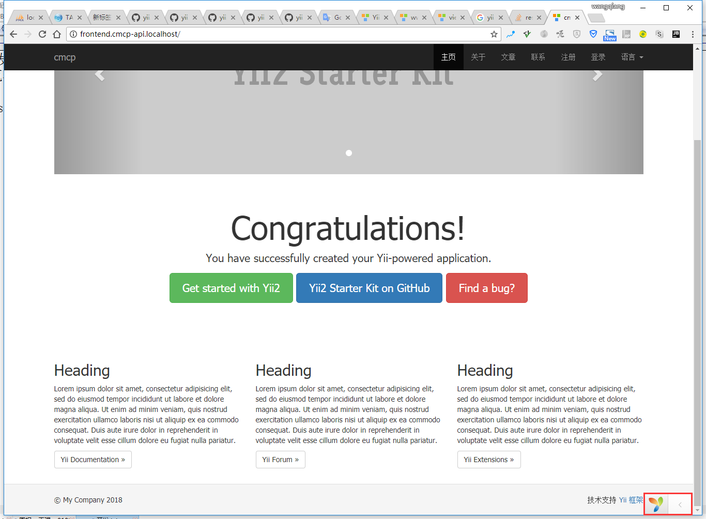Open Yii Forum » link
Image resolution: width=706 pixels, height=519 pixels.
click(281, 460)
